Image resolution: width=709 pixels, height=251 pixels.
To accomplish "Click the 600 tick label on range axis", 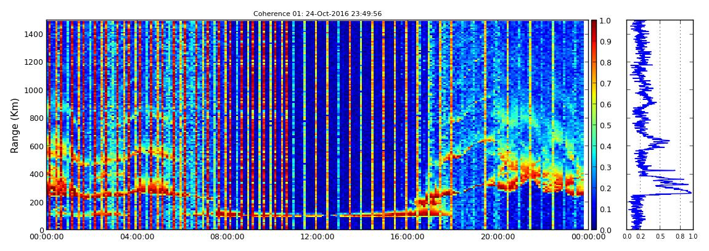I will point(35,146).
